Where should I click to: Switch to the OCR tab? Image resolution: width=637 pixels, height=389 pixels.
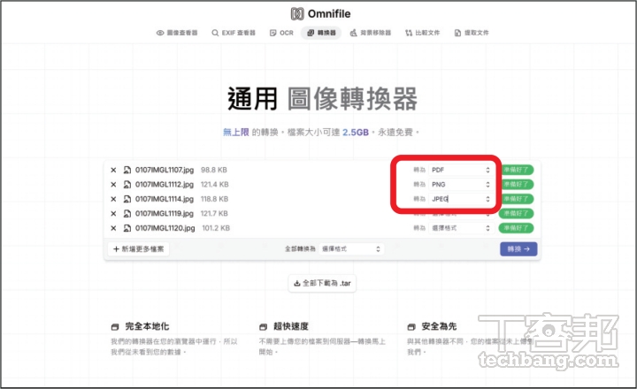[281, 33]
